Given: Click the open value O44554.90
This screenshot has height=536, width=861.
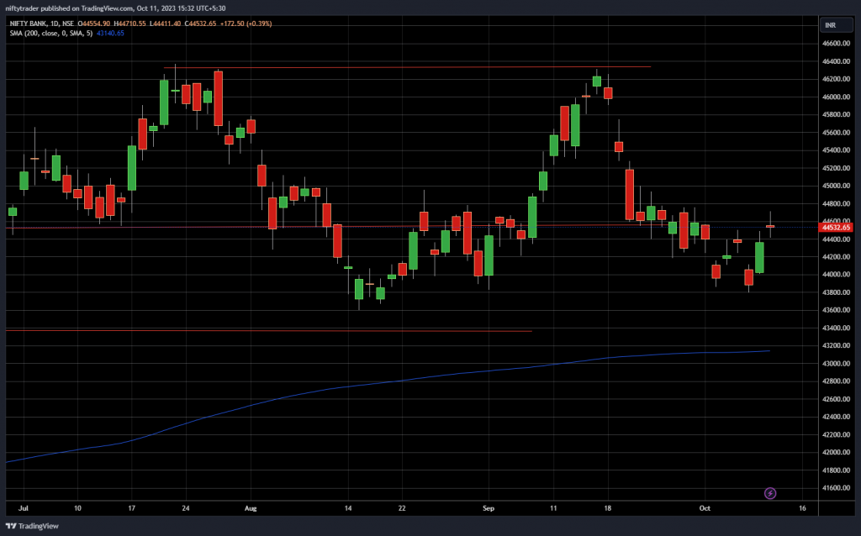Looking at the screenshot, I should tap(94, 24).
